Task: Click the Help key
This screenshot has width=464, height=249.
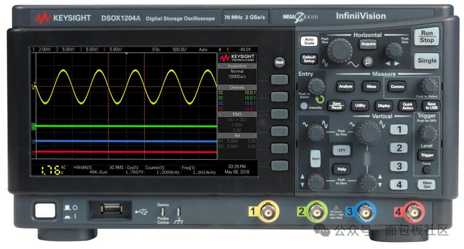Action: 341,169
